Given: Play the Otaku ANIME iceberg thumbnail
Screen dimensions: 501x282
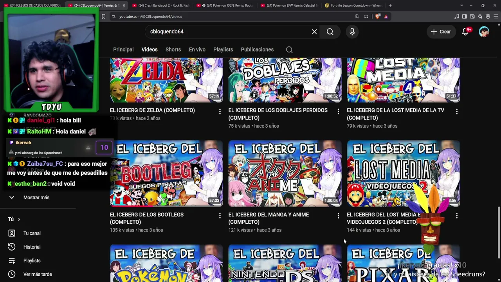Looking at the screenshot, I should [x=285, y=174].
